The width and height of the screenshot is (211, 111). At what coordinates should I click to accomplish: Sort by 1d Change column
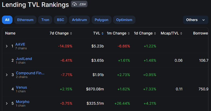pyautogui.click(x=145, y=33)
